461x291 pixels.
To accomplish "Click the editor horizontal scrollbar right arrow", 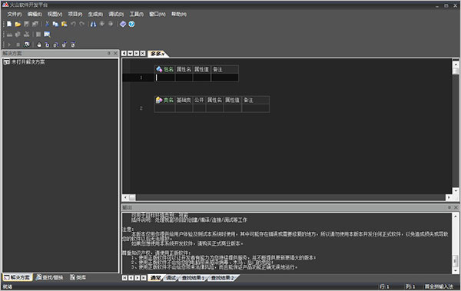I will point(449,197).
